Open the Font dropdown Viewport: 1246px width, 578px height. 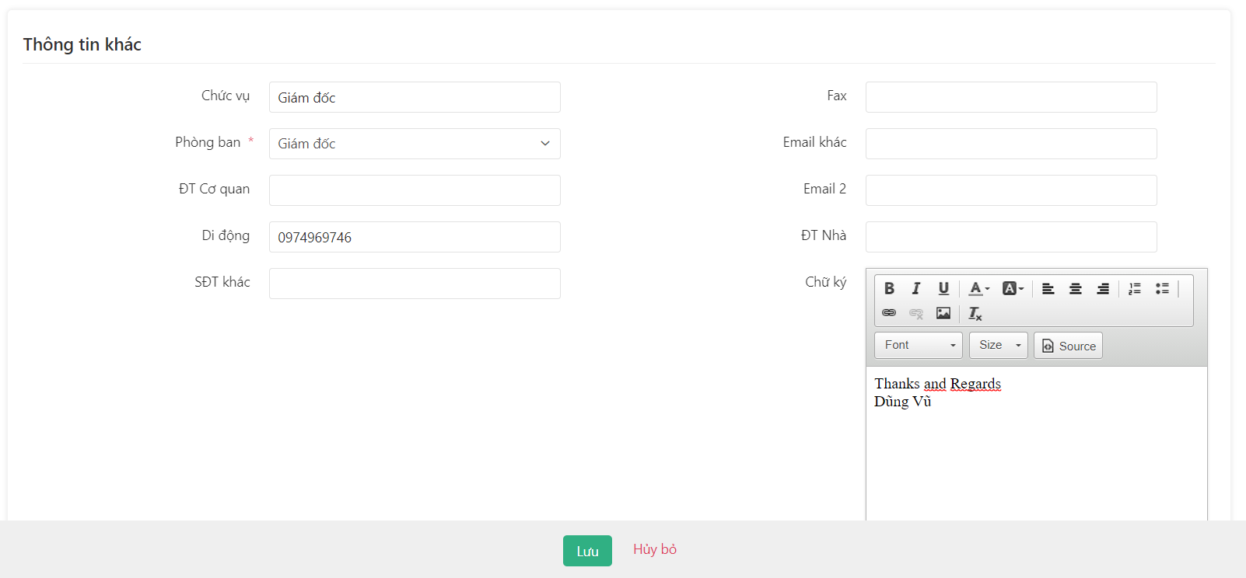pos(919,345)
